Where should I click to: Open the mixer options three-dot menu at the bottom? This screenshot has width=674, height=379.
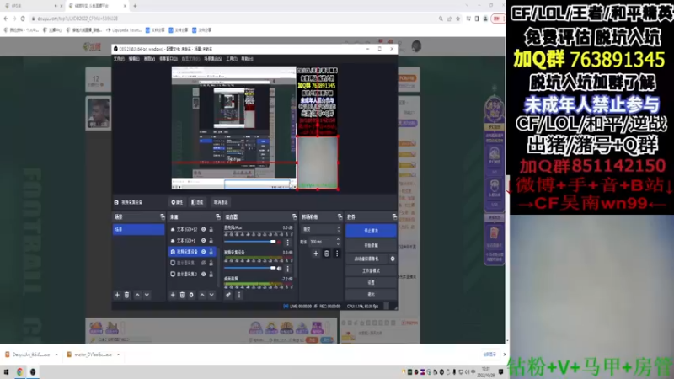(239, 296)
